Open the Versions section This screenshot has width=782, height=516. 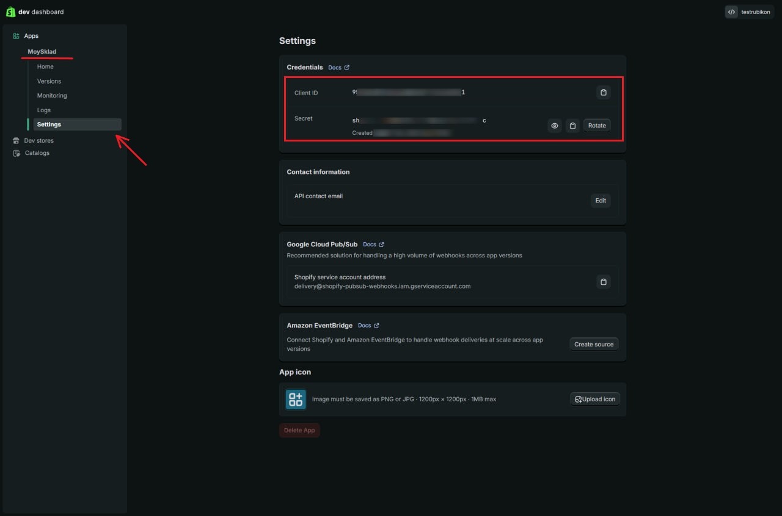[x=49, y=81]
